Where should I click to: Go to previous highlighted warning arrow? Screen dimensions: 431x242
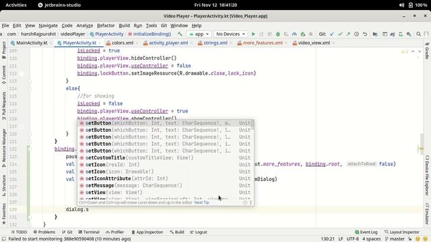tap(413, 52)
